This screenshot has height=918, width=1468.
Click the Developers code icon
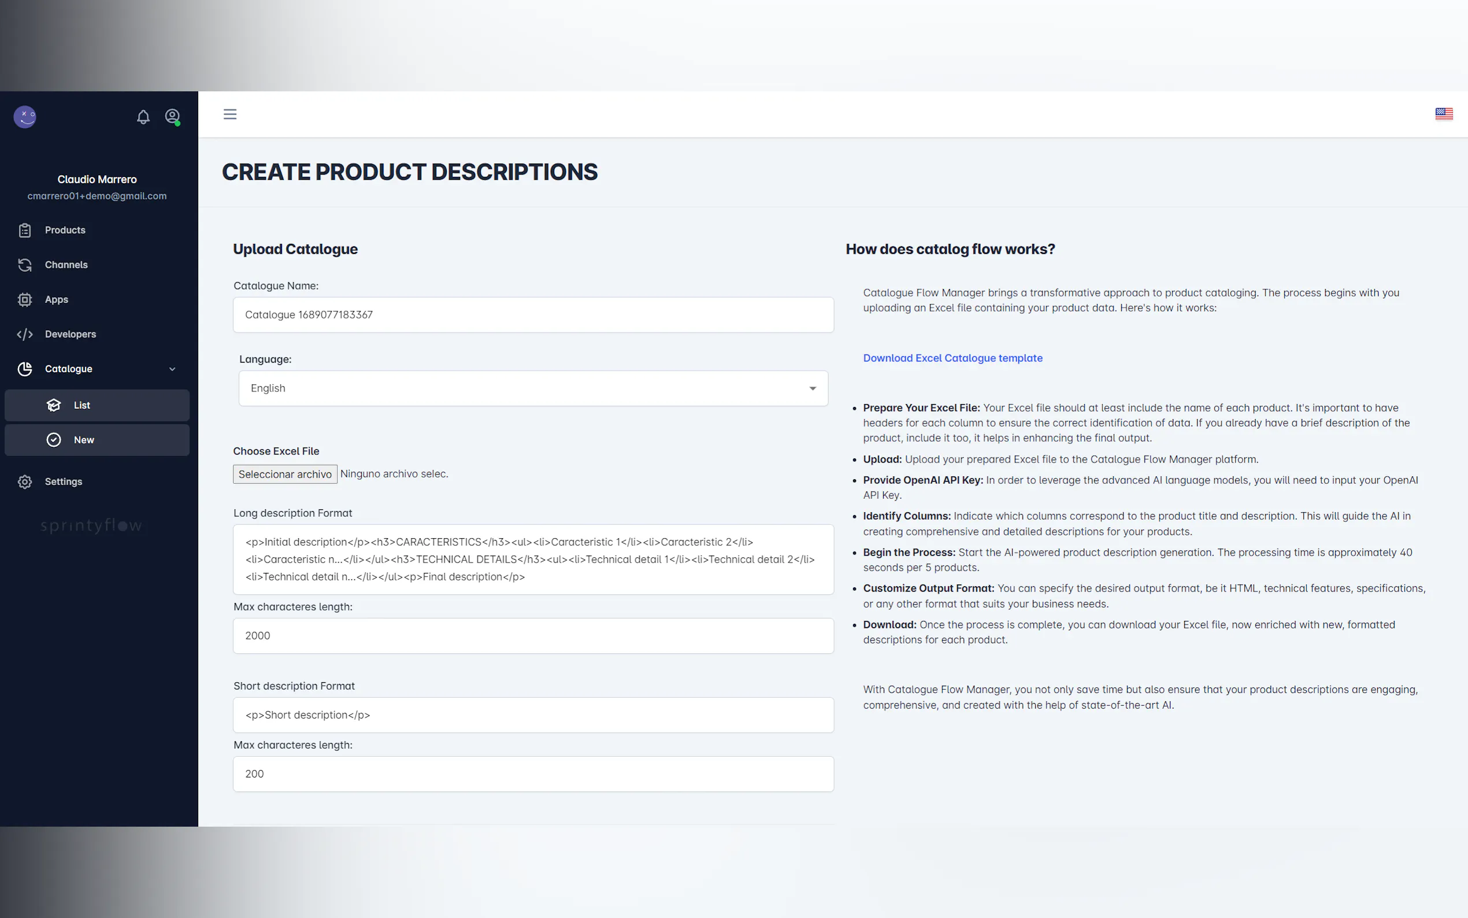(25, 334)
